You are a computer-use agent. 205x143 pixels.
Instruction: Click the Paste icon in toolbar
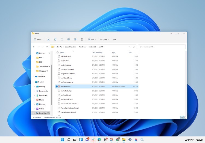coord(62,39)
